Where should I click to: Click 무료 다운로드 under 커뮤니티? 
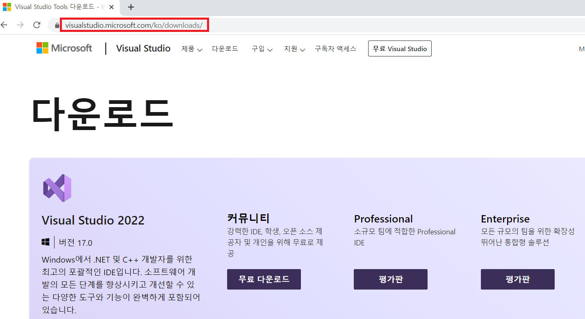click(264, 279)
